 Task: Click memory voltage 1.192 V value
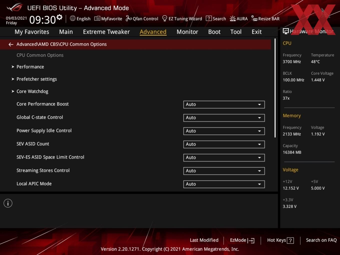pos(318,134)
